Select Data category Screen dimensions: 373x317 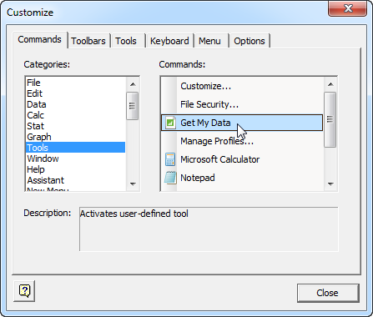click(x=75, y=104)
